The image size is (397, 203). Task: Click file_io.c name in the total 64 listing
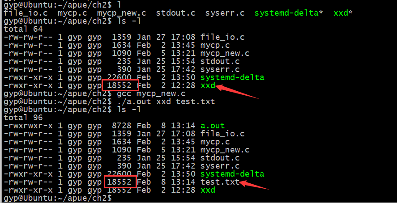coord(222,37)
